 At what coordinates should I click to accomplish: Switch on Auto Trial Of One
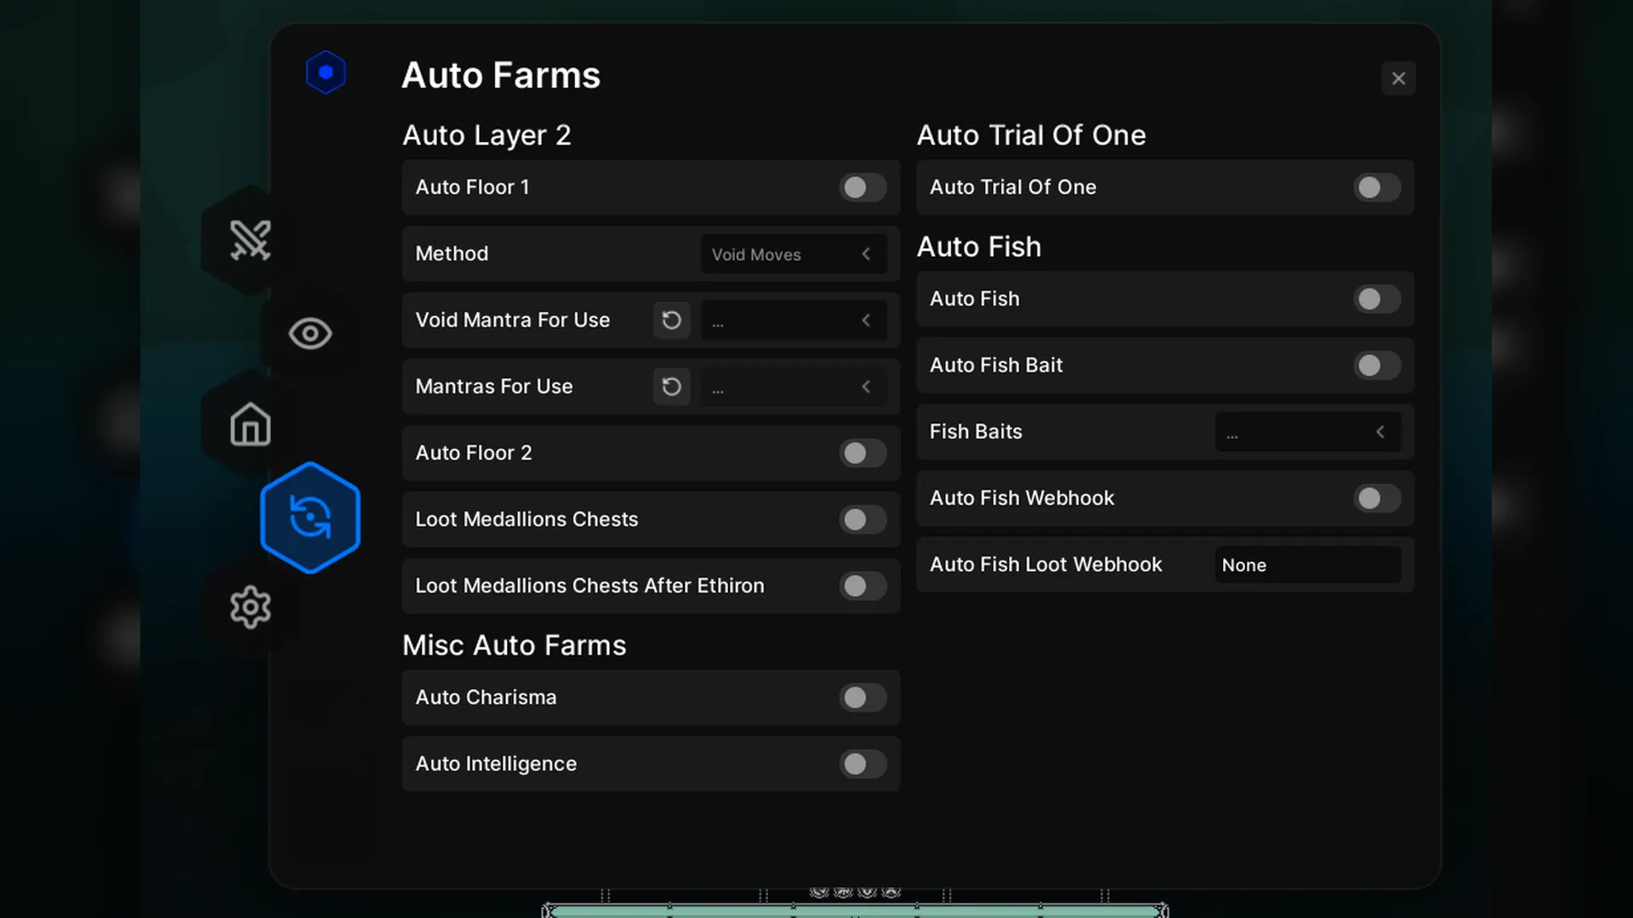pyautogui.click(x=1376, y=188)
